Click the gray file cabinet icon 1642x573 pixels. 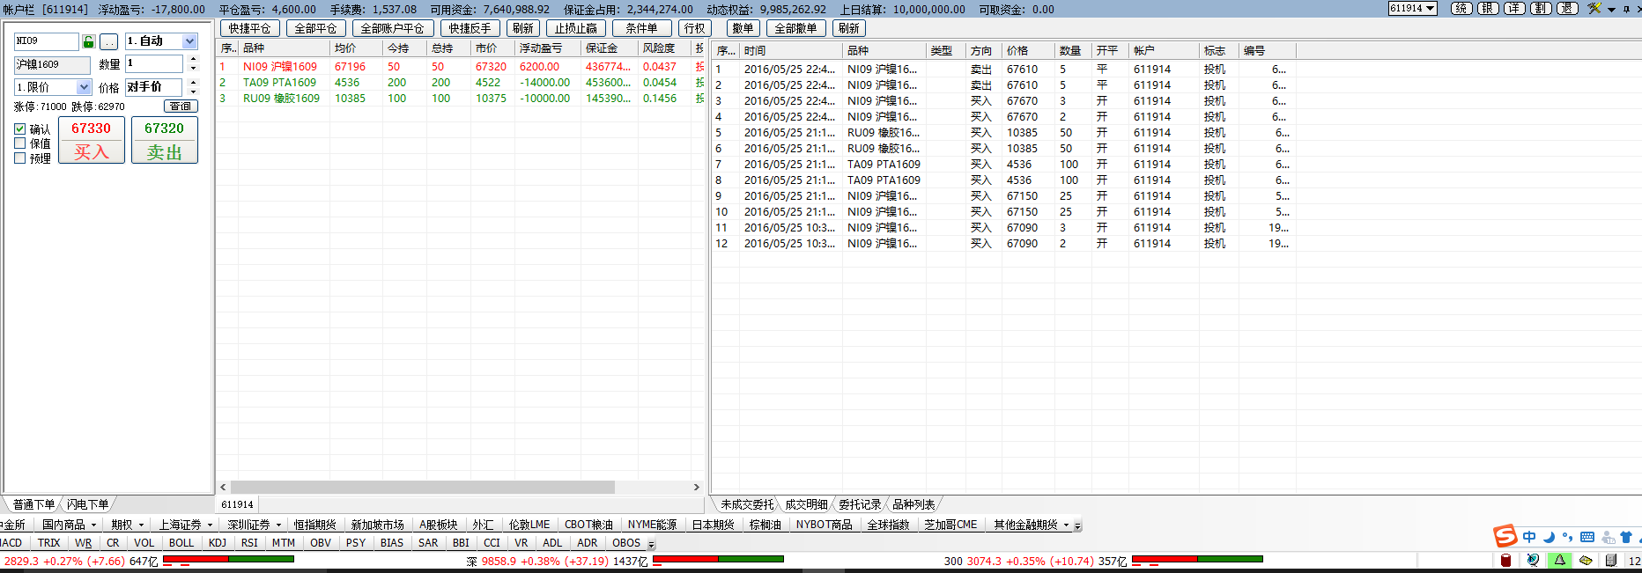coord(1611,561)
